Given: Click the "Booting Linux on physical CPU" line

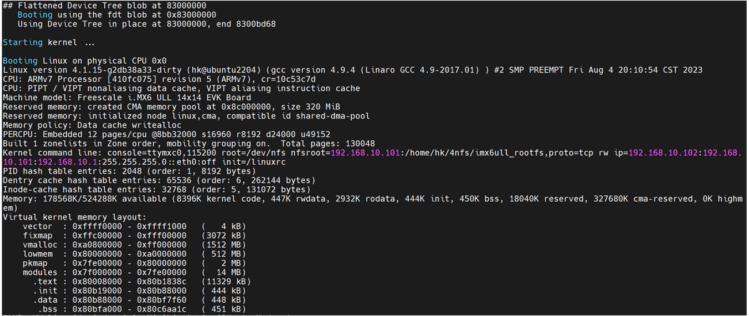Looking at the screenshot, I should pos(85,60).
